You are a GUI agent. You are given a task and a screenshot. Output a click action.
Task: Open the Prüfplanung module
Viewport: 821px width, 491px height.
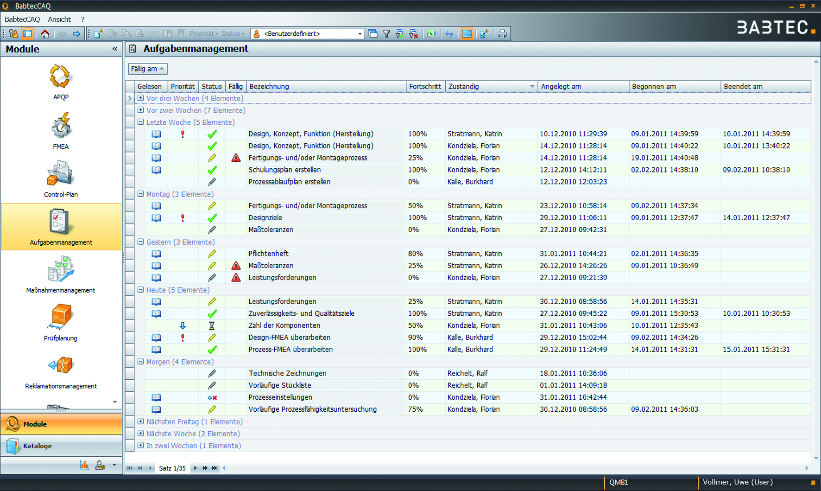60,320
